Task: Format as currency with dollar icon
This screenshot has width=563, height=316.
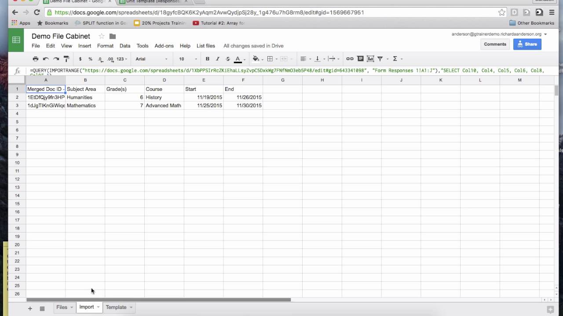Action: (x=80, y=59)
